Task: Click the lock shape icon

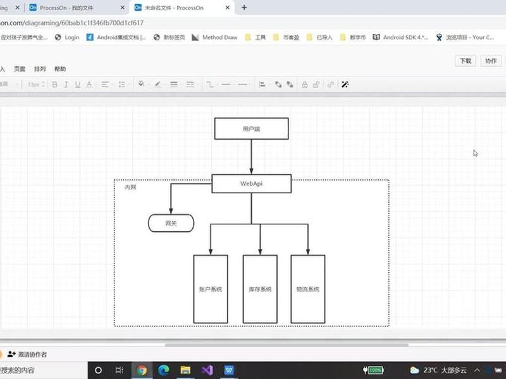Action: [x=304, y=85]
